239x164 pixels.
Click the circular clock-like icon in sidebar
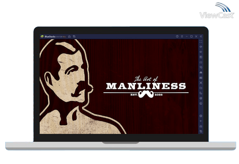[201, 103]
